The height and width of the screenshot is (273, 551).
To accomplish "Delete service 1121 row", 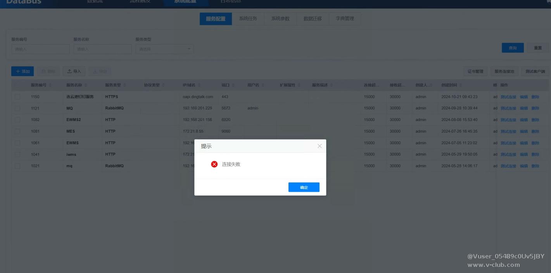I will (535, 108).
